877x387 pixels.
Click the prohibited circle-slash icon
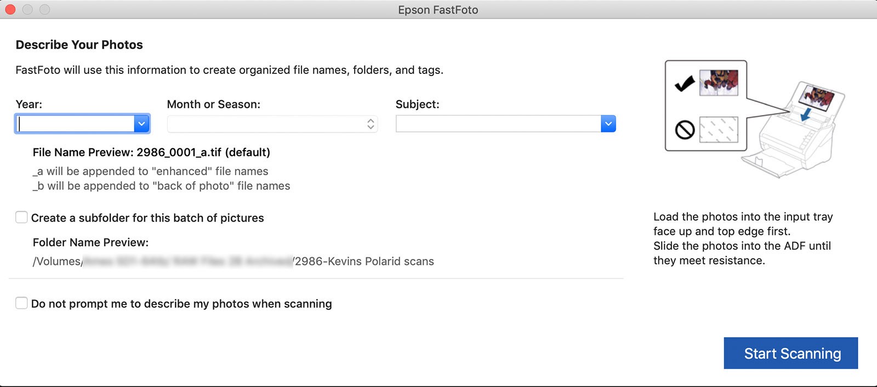tap(685, 130)
